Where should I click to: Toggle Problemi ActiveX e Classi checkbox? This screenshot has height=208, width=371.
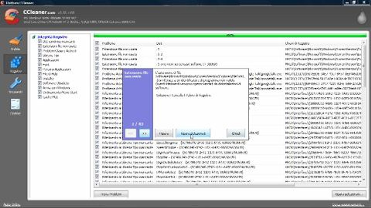40,51
